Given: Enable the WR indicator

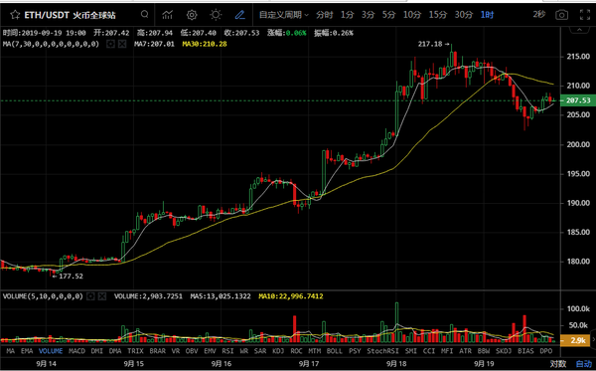Looking at the screenshot, I should click(243, 351).
